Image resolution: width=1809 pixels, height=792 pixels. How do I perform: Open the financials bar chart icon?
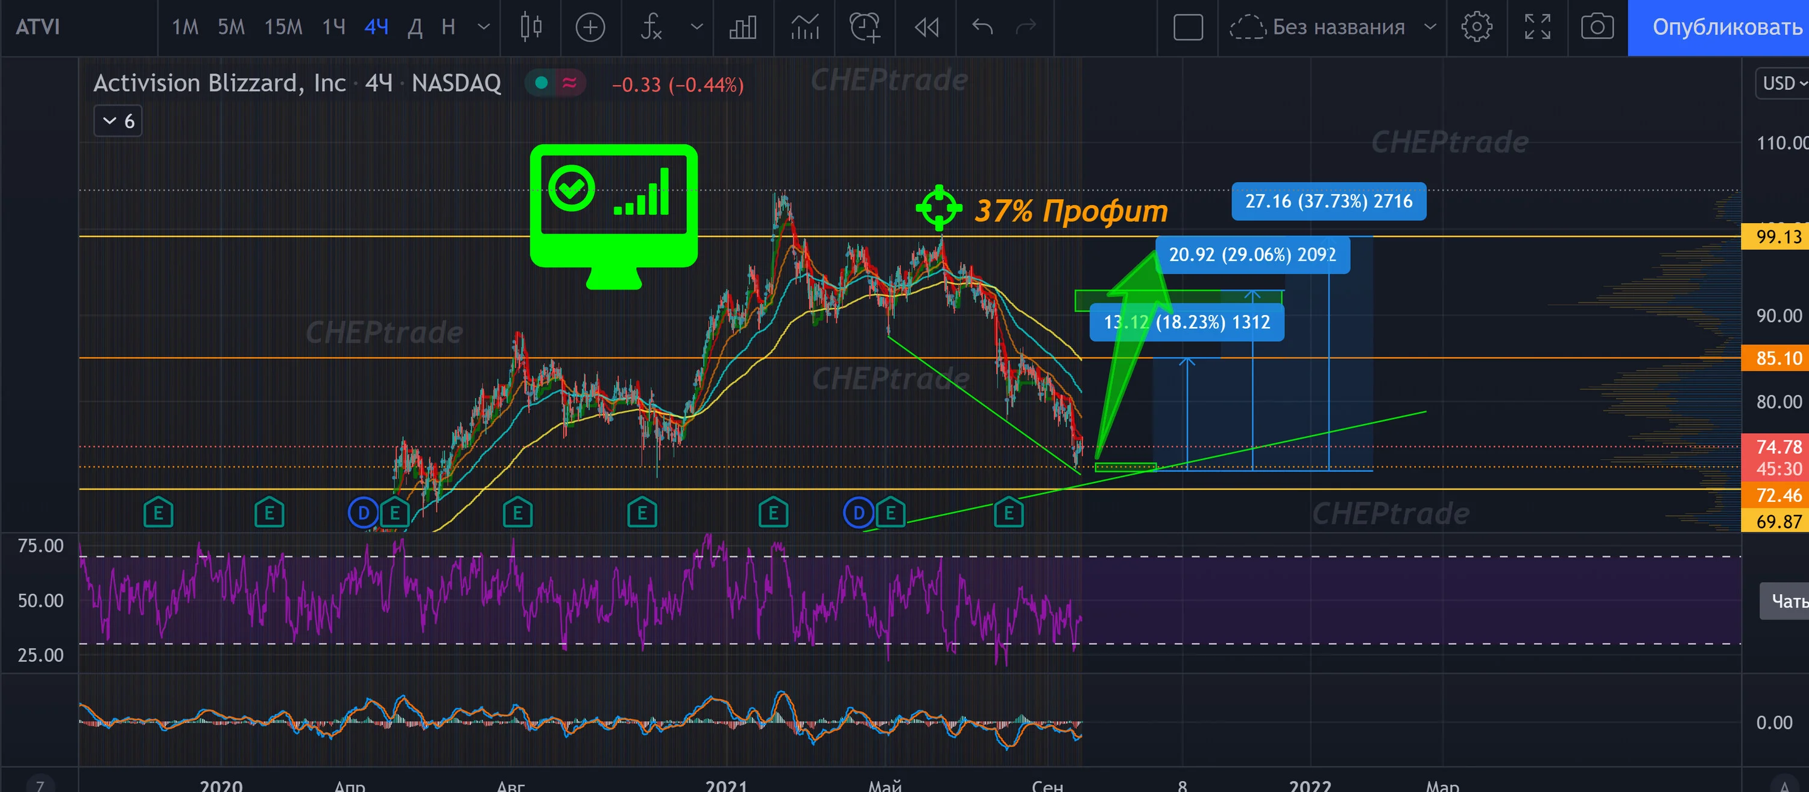(x=743, y=27)
